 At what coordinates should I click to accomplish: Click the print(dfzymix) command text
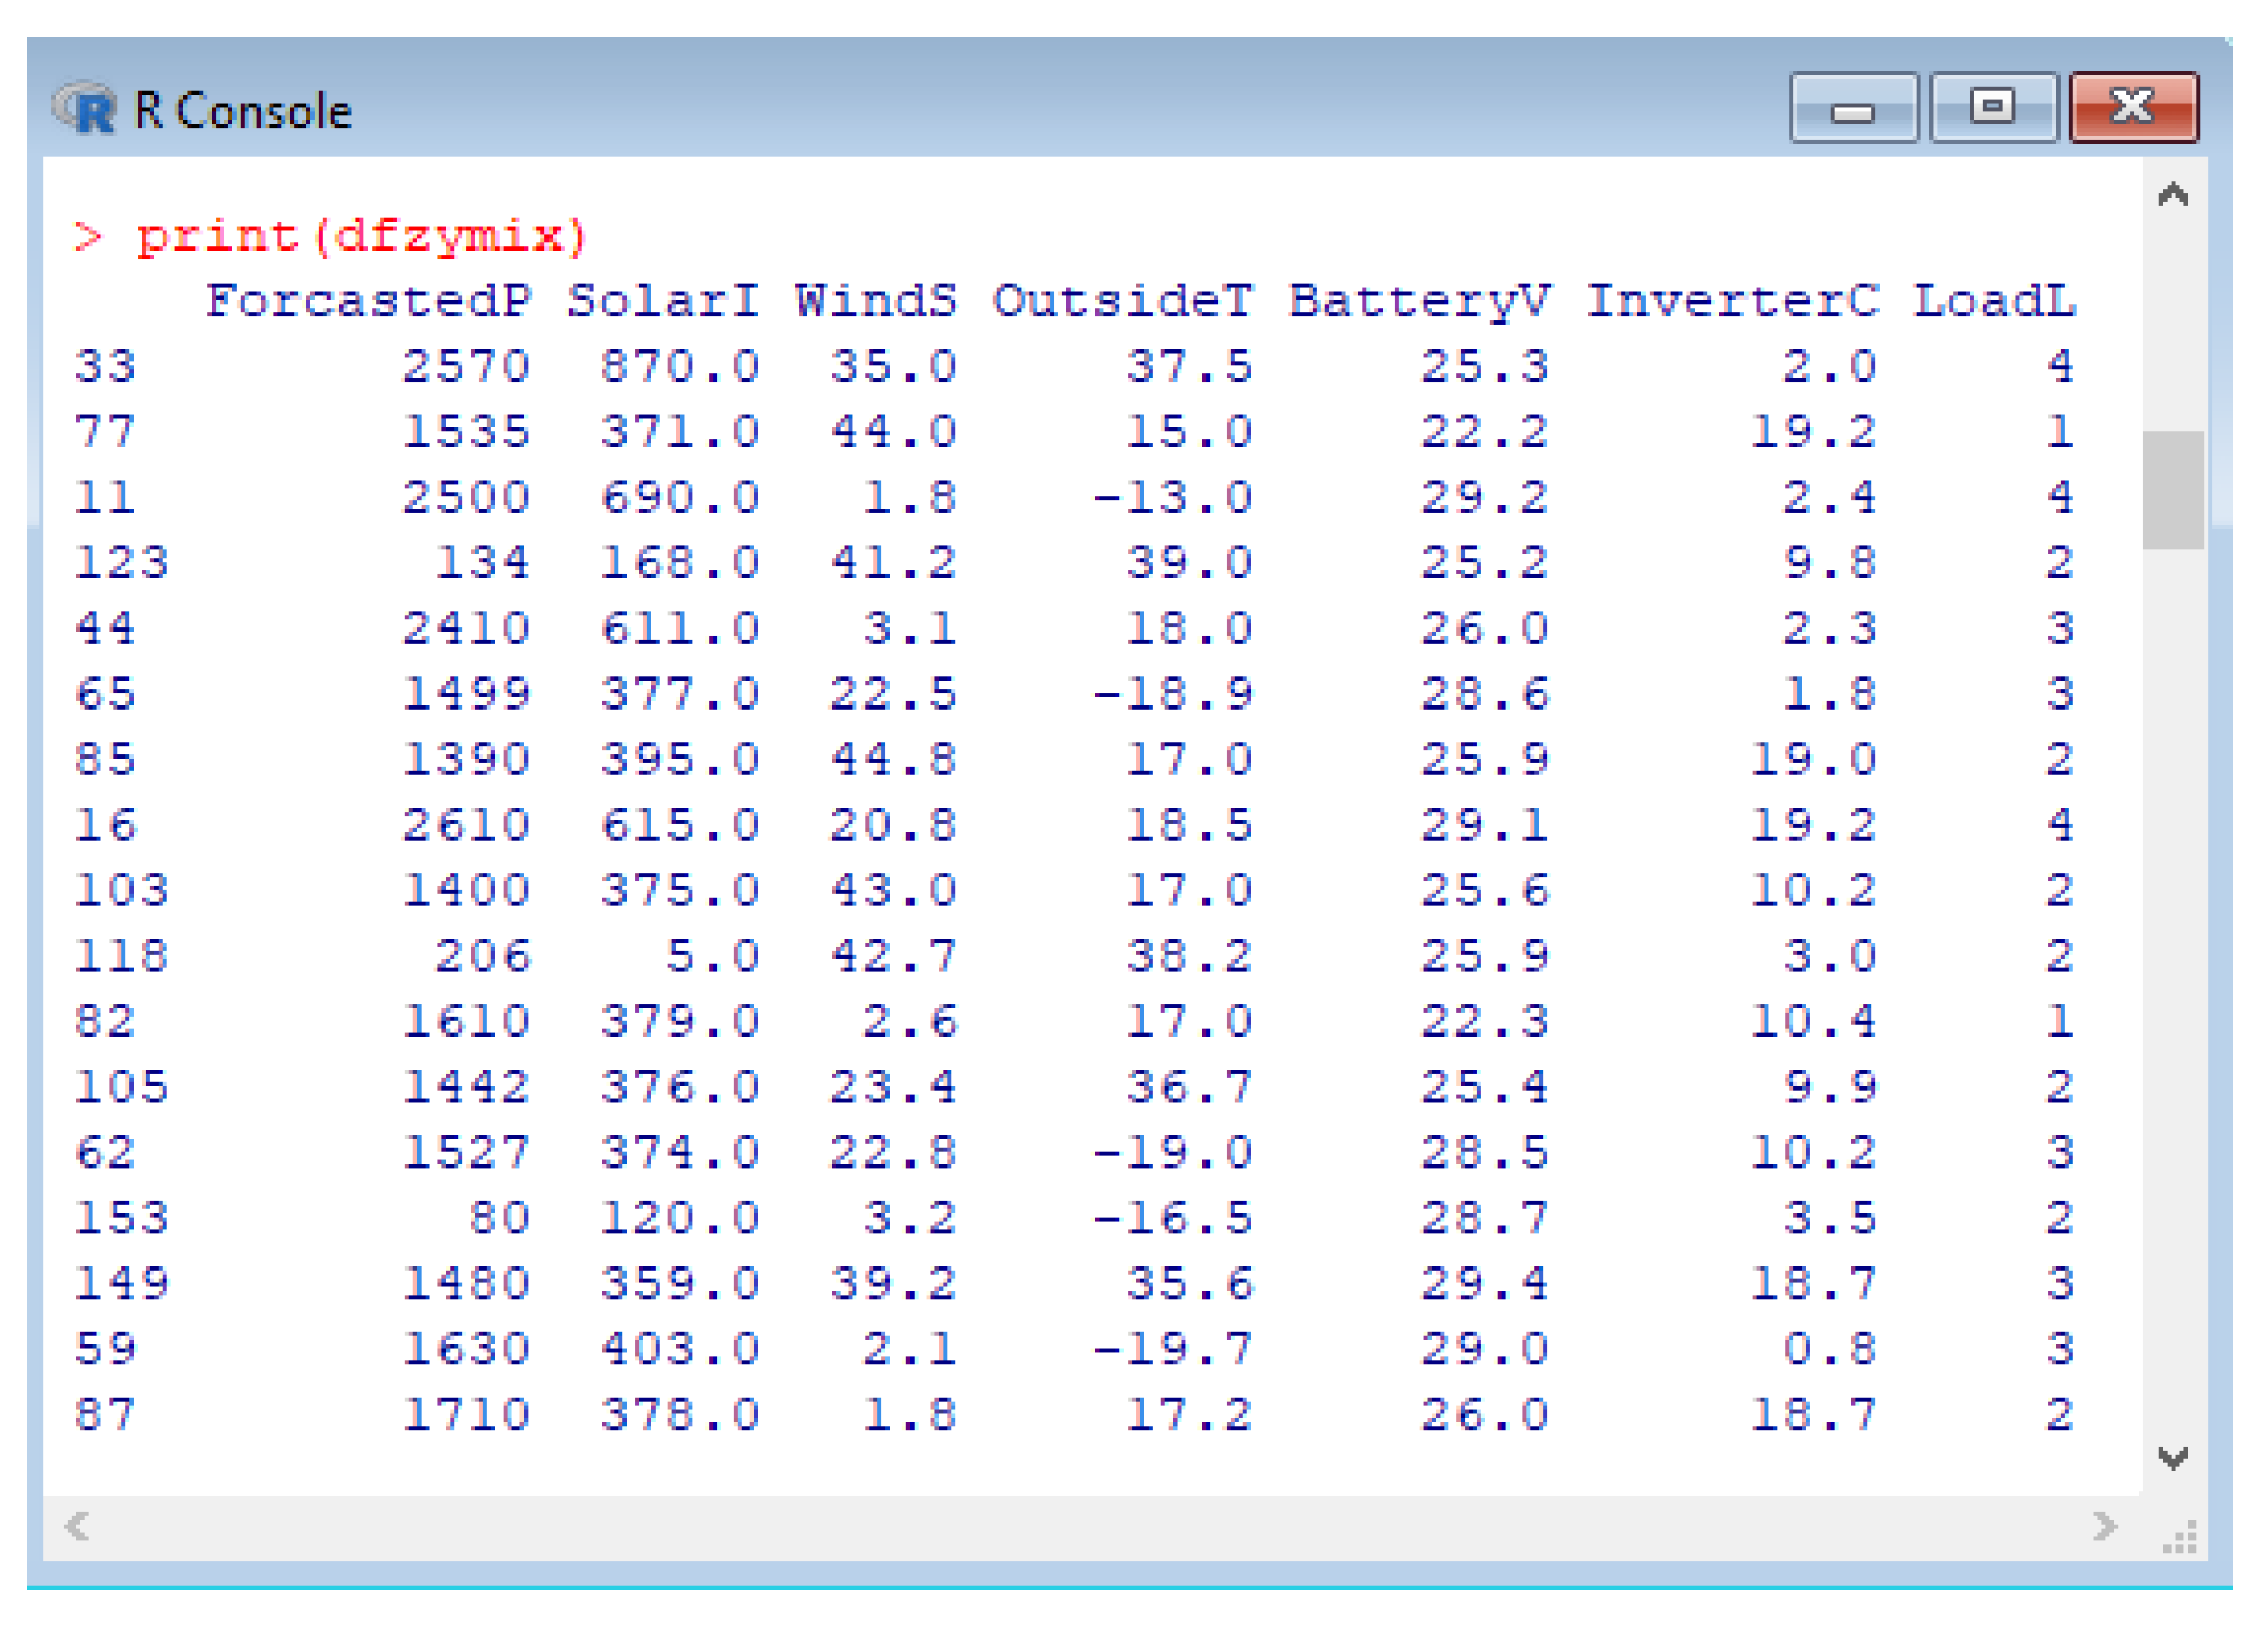click(x=360, y=237)
